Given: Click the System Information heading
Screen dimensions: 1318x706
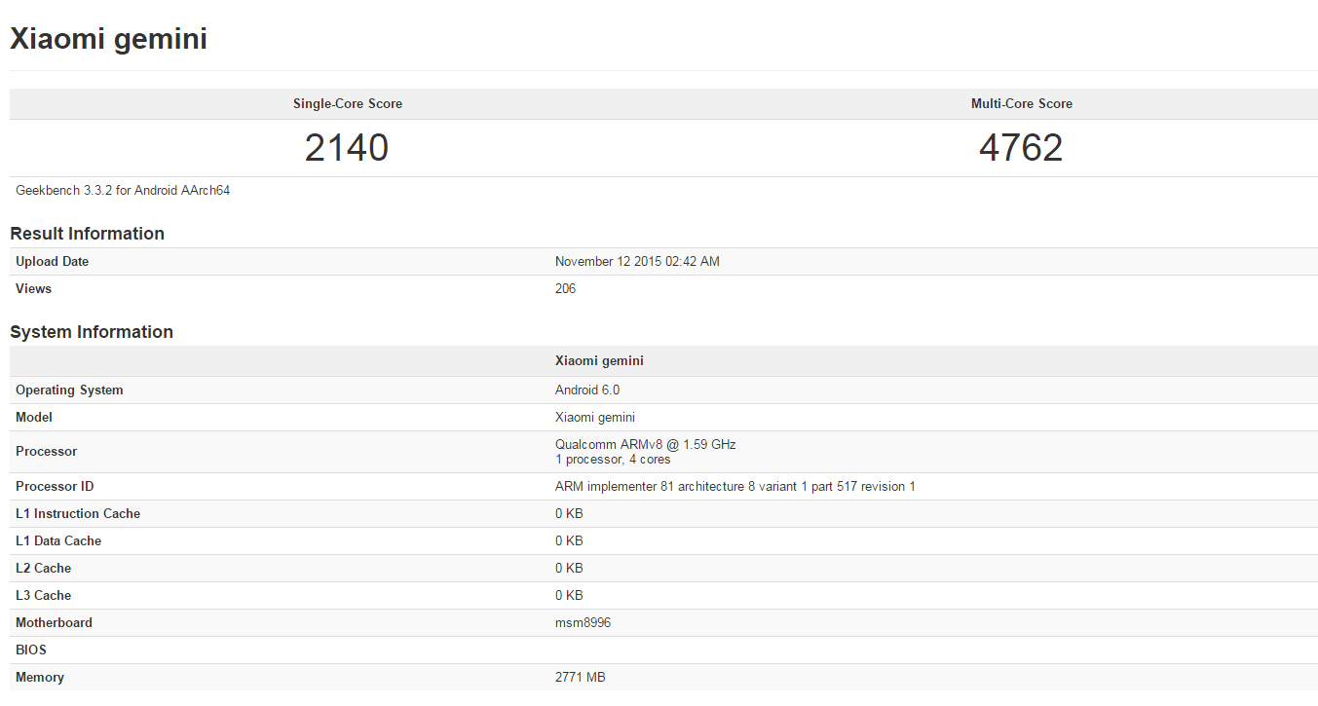Looking at the screenshot, I should (92, 332).
